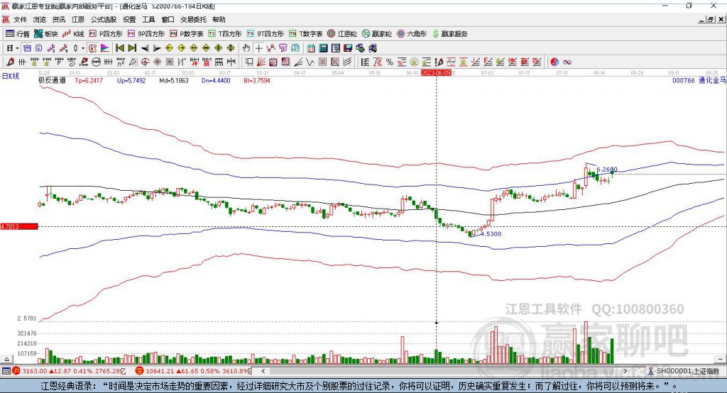
Task: Open the 江恩 menu
Action: click(78, 19)
